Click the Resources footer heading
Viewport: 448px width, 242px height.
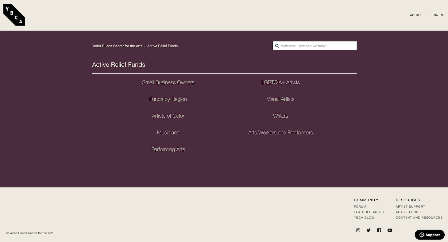click(x=408, y=200)
